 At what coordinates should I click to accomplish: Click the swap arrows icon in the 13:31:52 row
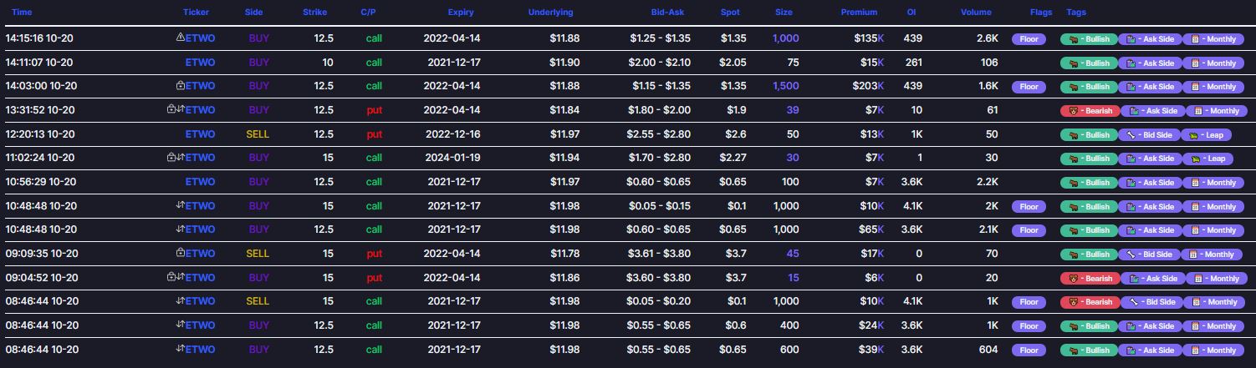pyautogui.click(x=180, y=110)
